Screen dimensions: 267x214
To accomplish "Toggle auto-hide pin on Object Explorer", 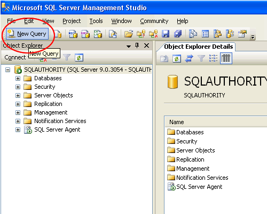I will click(137, 45).
